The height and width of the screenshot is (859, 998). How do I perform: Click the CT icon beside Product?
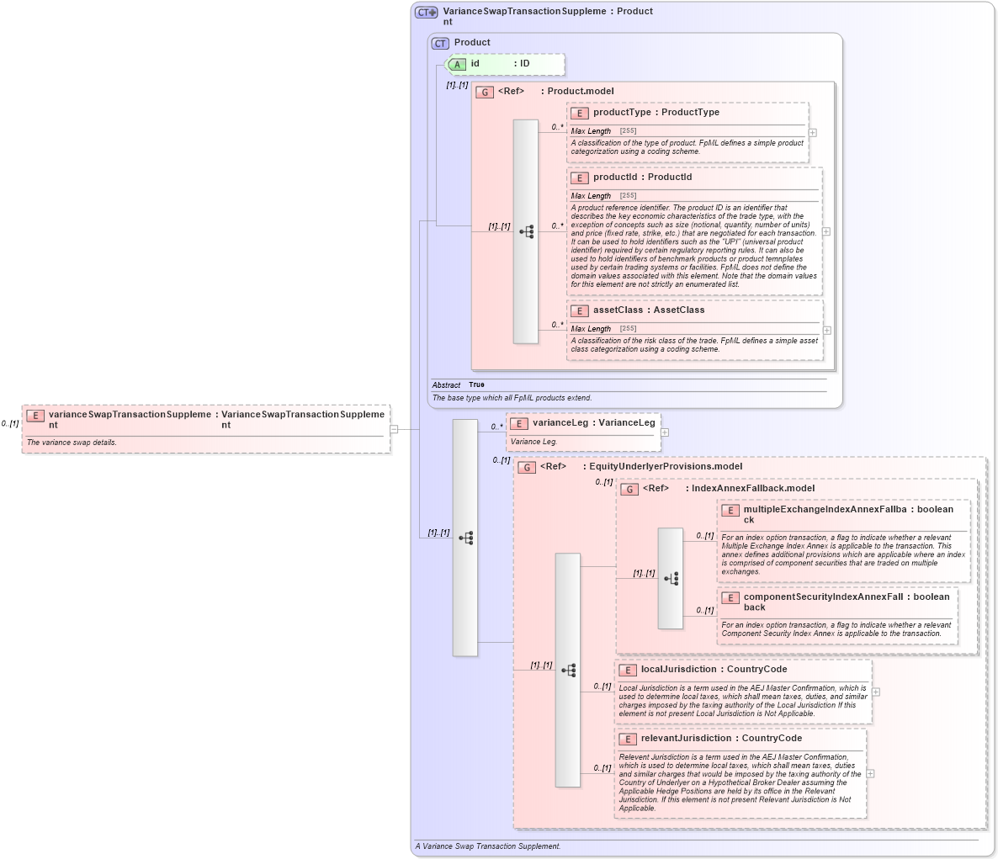point(440,43)
